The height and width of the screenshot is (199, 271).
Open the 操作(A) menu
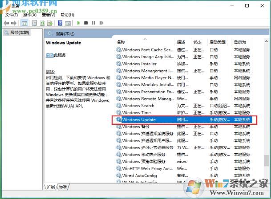tap(30, 15)
